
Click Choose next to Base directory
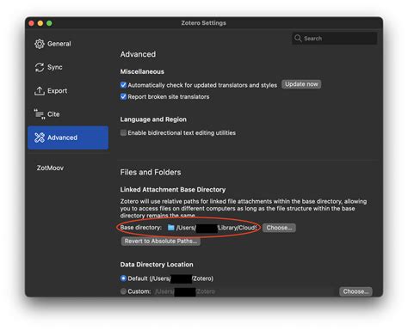click(x=279, y=228)
